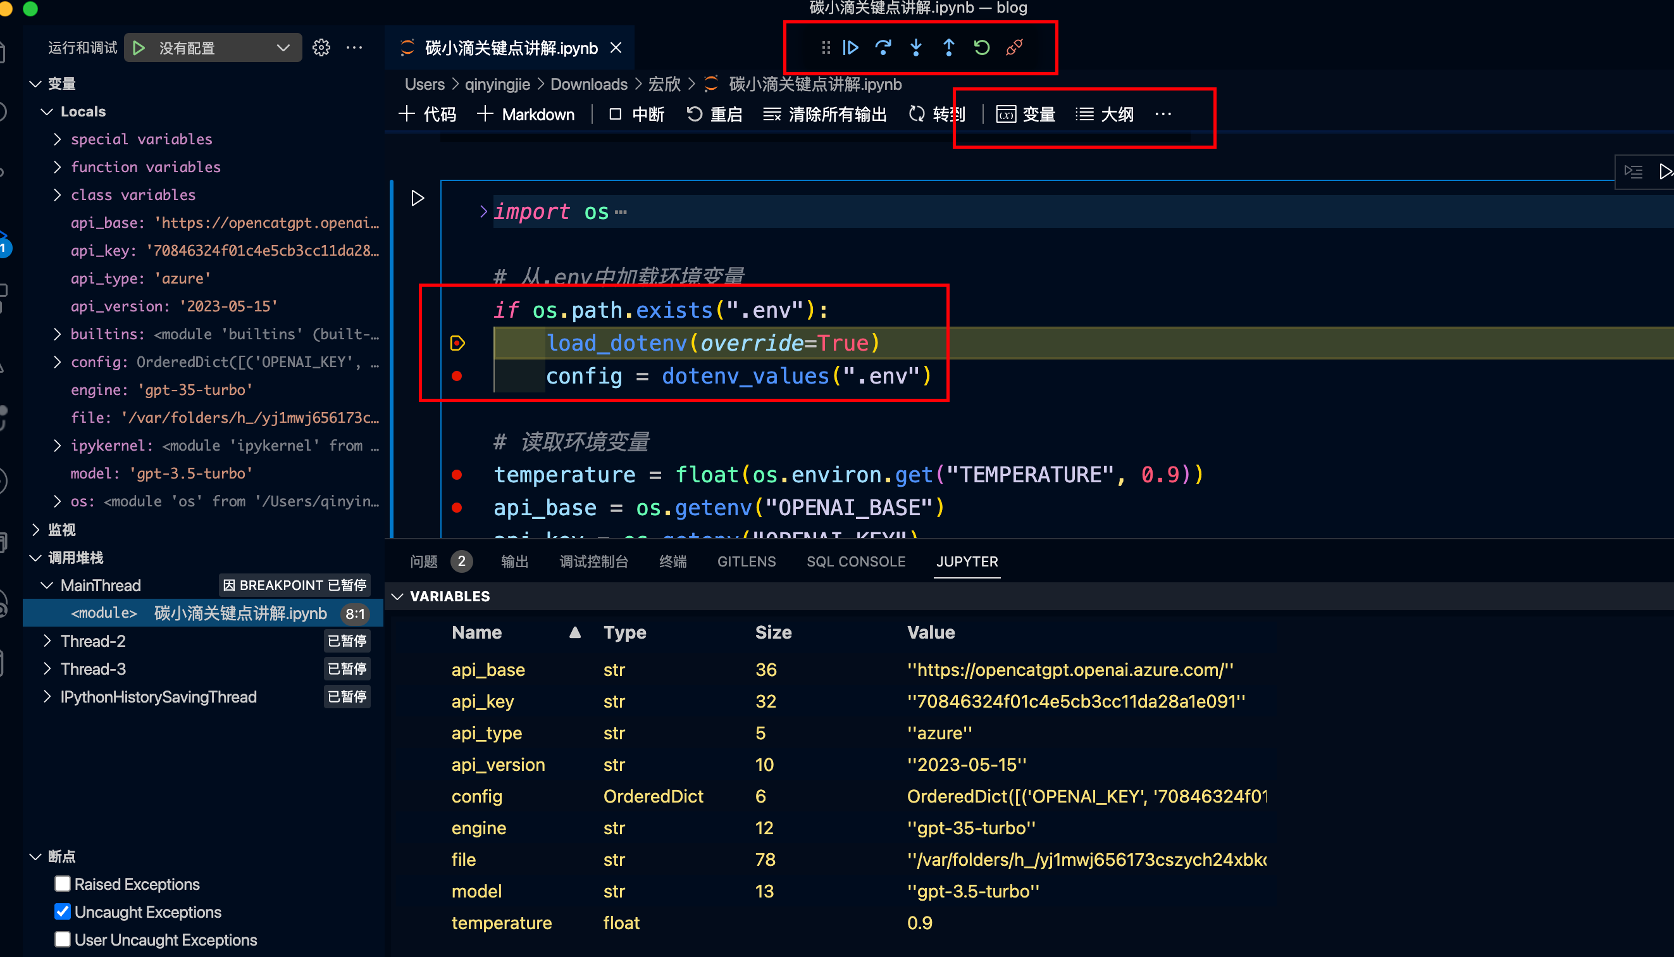Click 中断 to interrupt kernel
Screen dimensions: 1674x957
click(x=636, y=115)
